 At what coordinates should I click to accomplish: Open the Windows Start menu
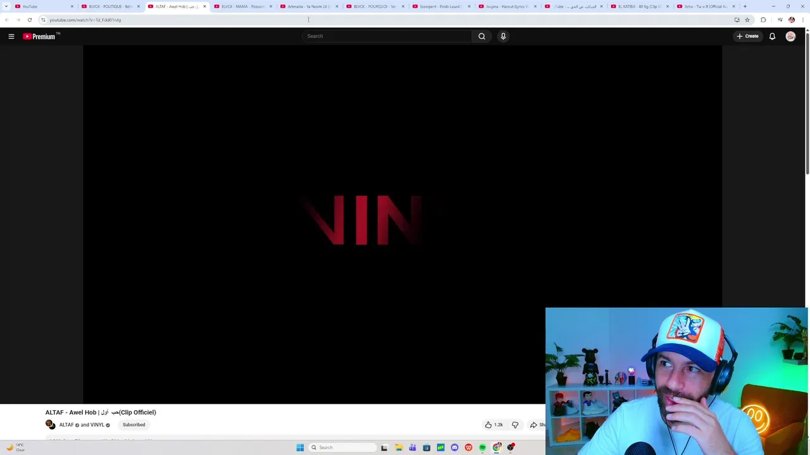(x=300, y=447)
